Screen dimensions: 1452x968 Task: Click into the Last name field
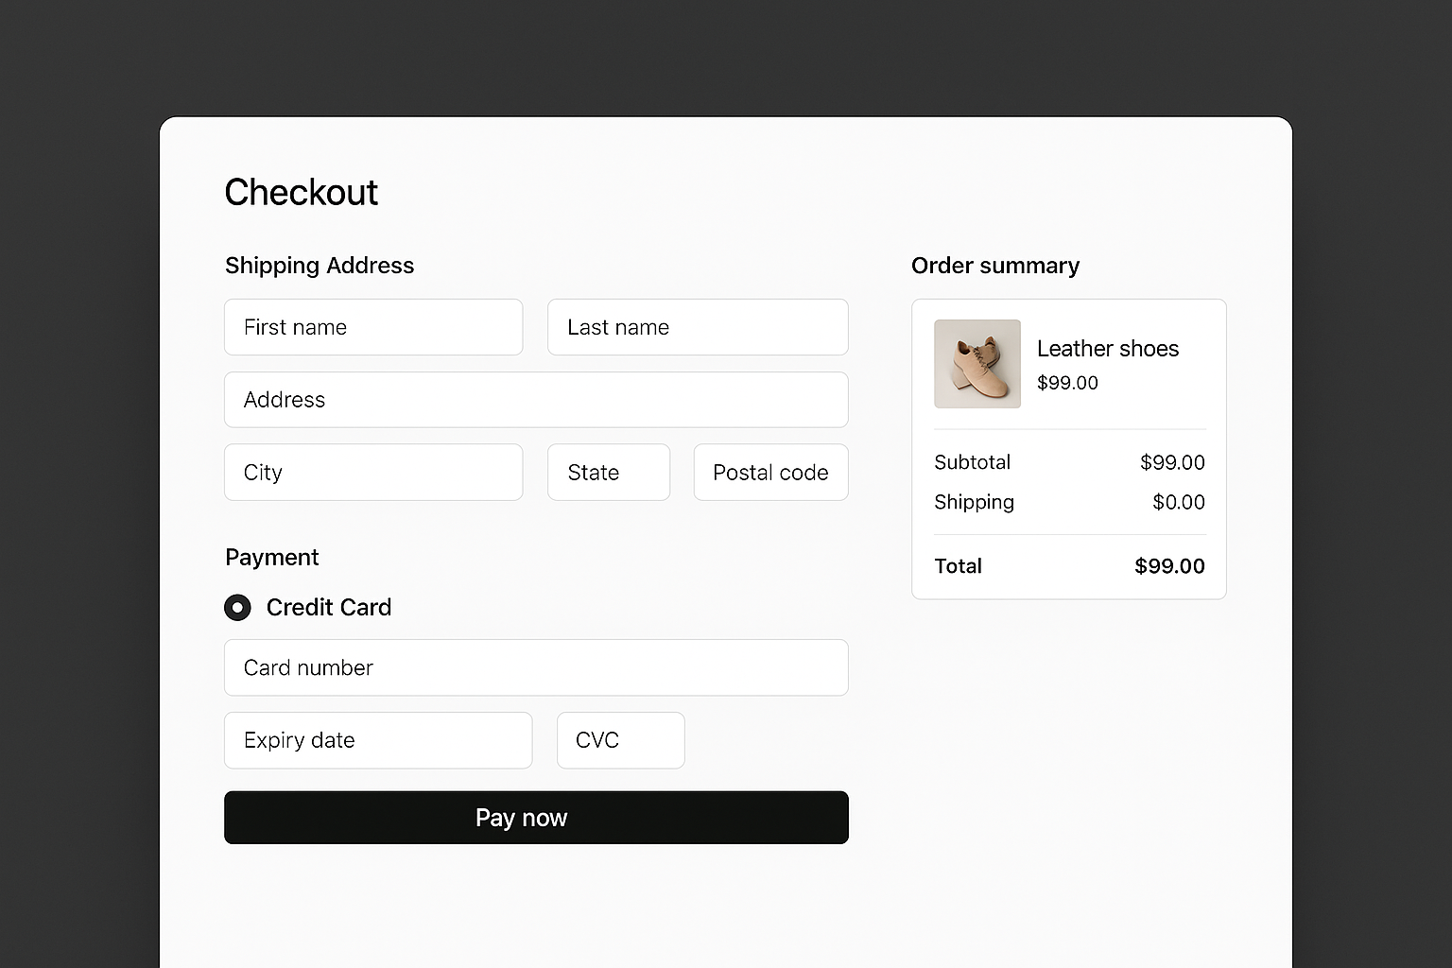[x=698, y=327]
